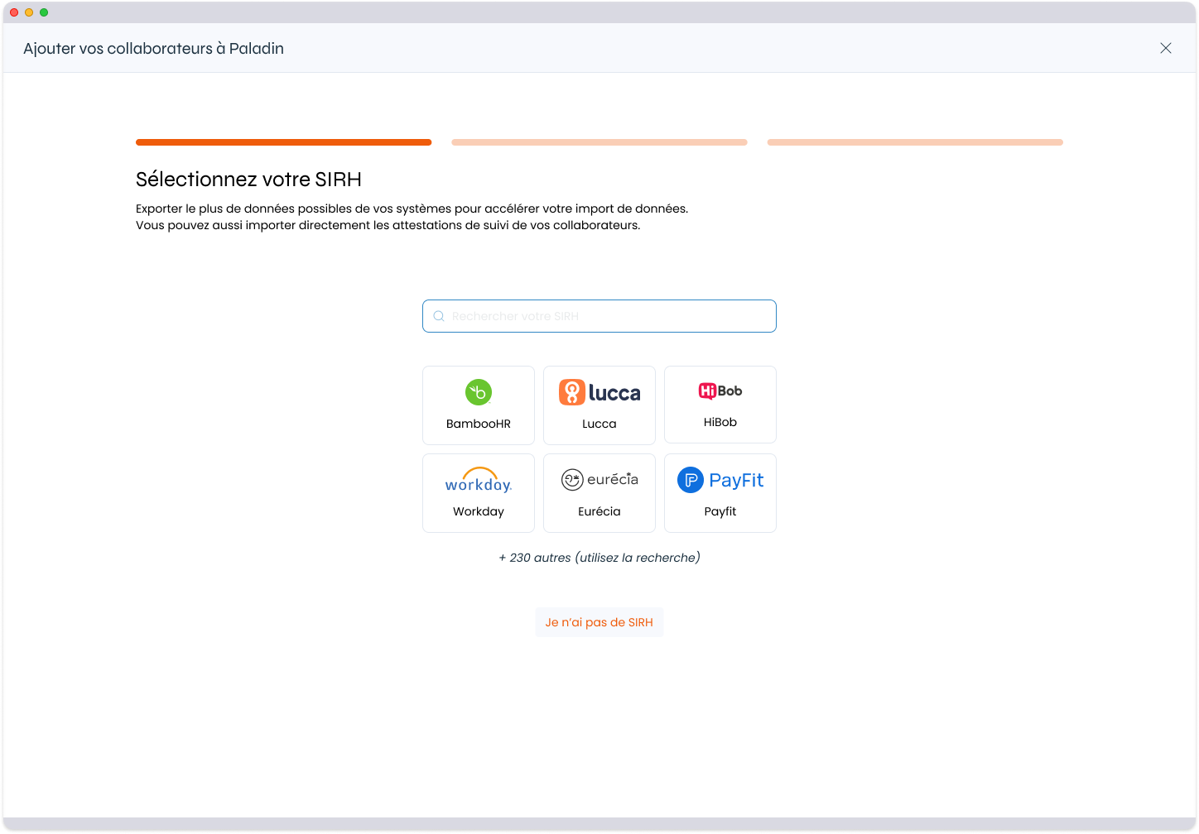
Task: Minimize the window with the yellow button
Action: (29, 12)
